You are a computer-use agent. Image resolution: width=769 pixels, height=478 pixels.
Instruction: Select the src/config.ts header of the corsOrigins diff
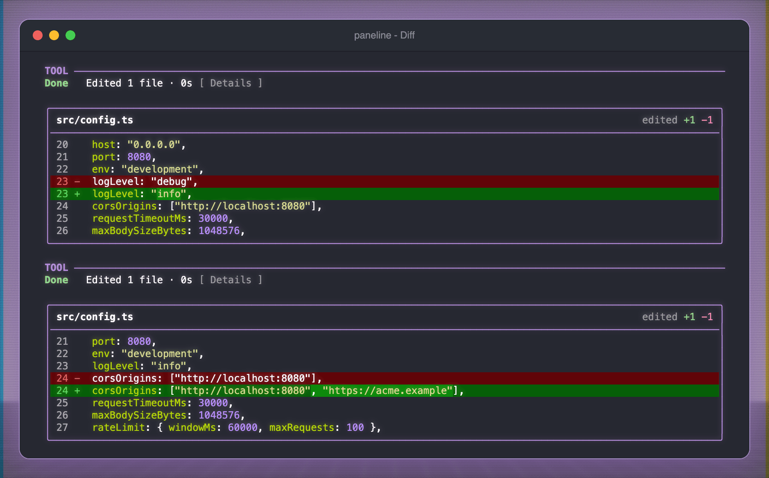pyautogui.click(x=95, y=317)
